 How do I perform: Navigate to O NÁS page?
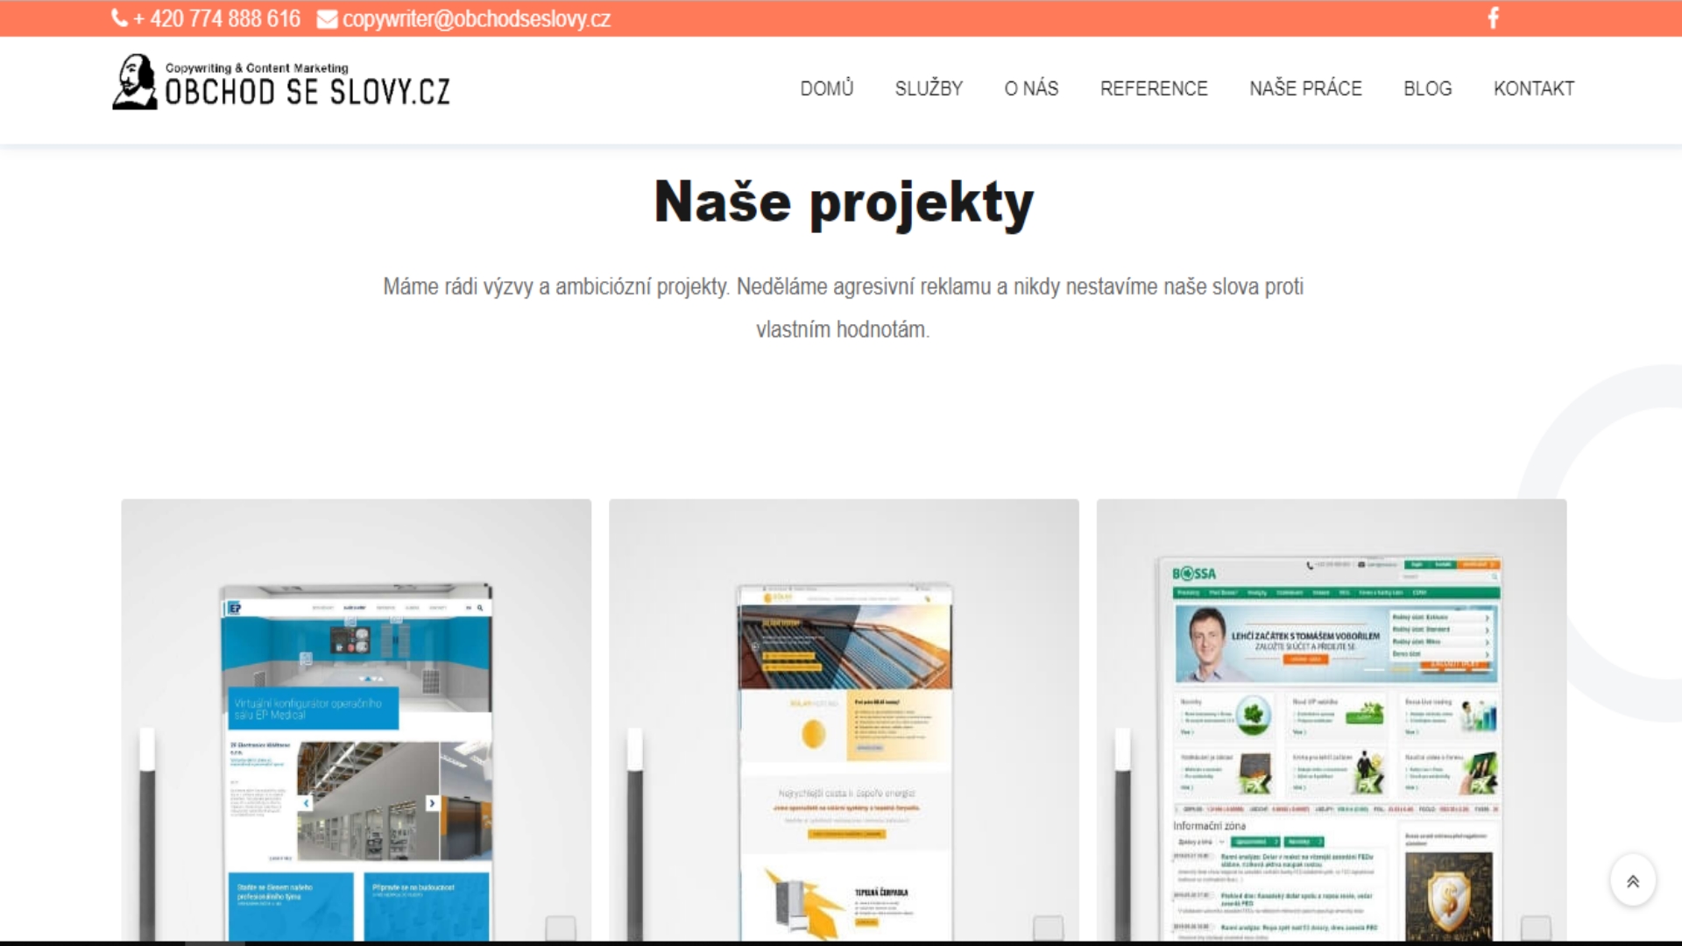(x=1031, y=88)
